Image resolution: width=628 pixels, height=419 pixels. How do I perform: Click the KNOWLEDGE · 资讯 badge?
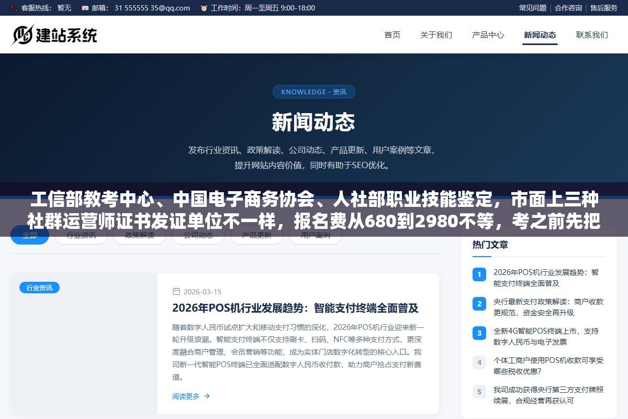pos(313,92)
